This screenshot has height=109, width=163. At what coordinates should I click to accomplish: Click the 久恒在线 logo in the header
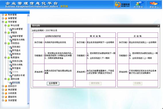click(x=122, y=5)
